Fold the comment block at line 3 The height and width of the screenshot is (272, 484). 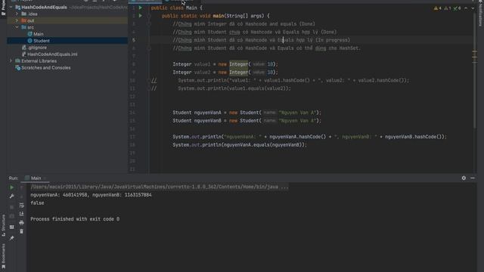(x=149, y=23)
